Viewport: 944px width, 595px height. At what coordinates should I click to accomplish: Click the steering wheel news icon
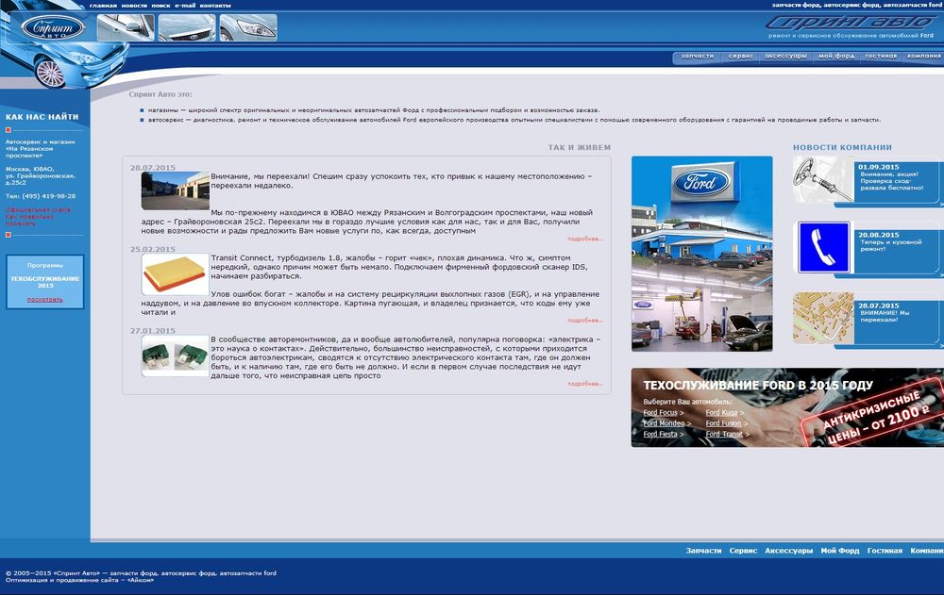click(x=822, y=180)
